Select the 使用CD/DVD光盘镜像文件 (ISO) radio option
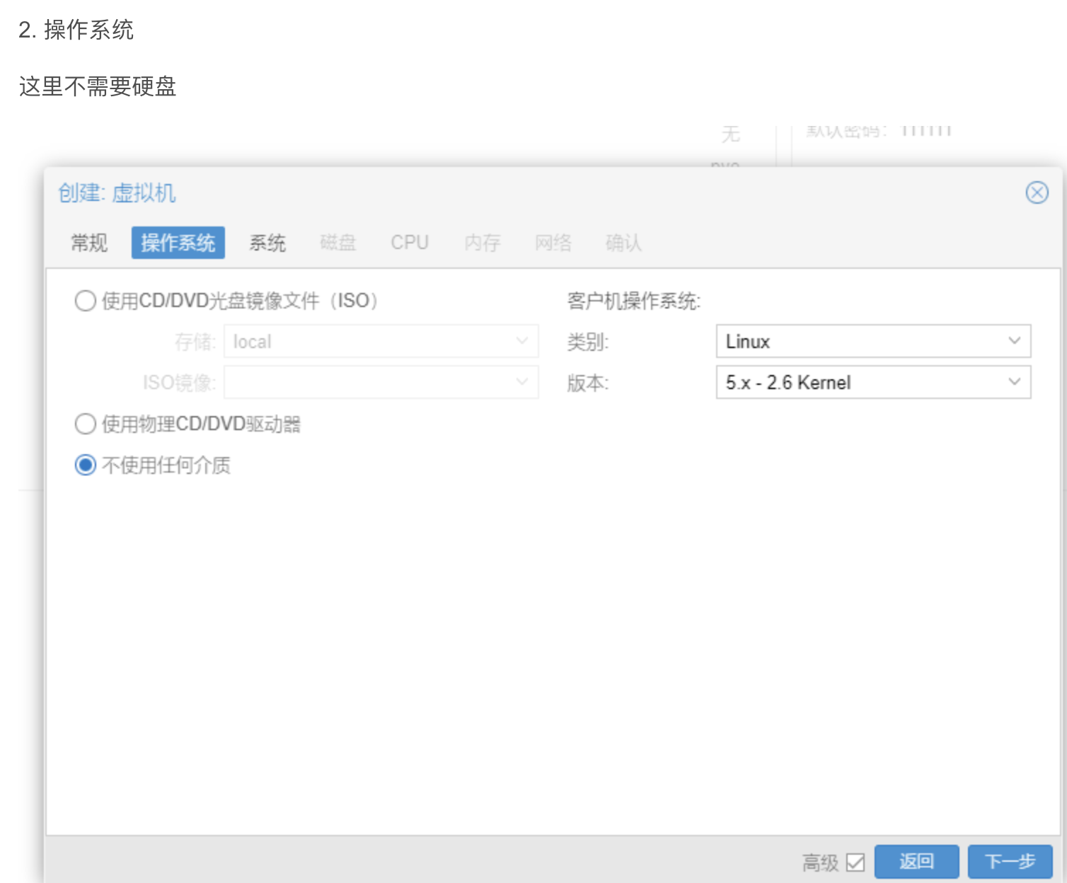 coord(86,301)
